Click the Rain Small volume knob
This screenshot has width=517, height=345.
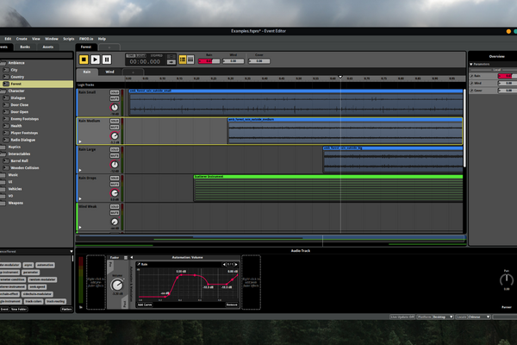tap(115, 107)
